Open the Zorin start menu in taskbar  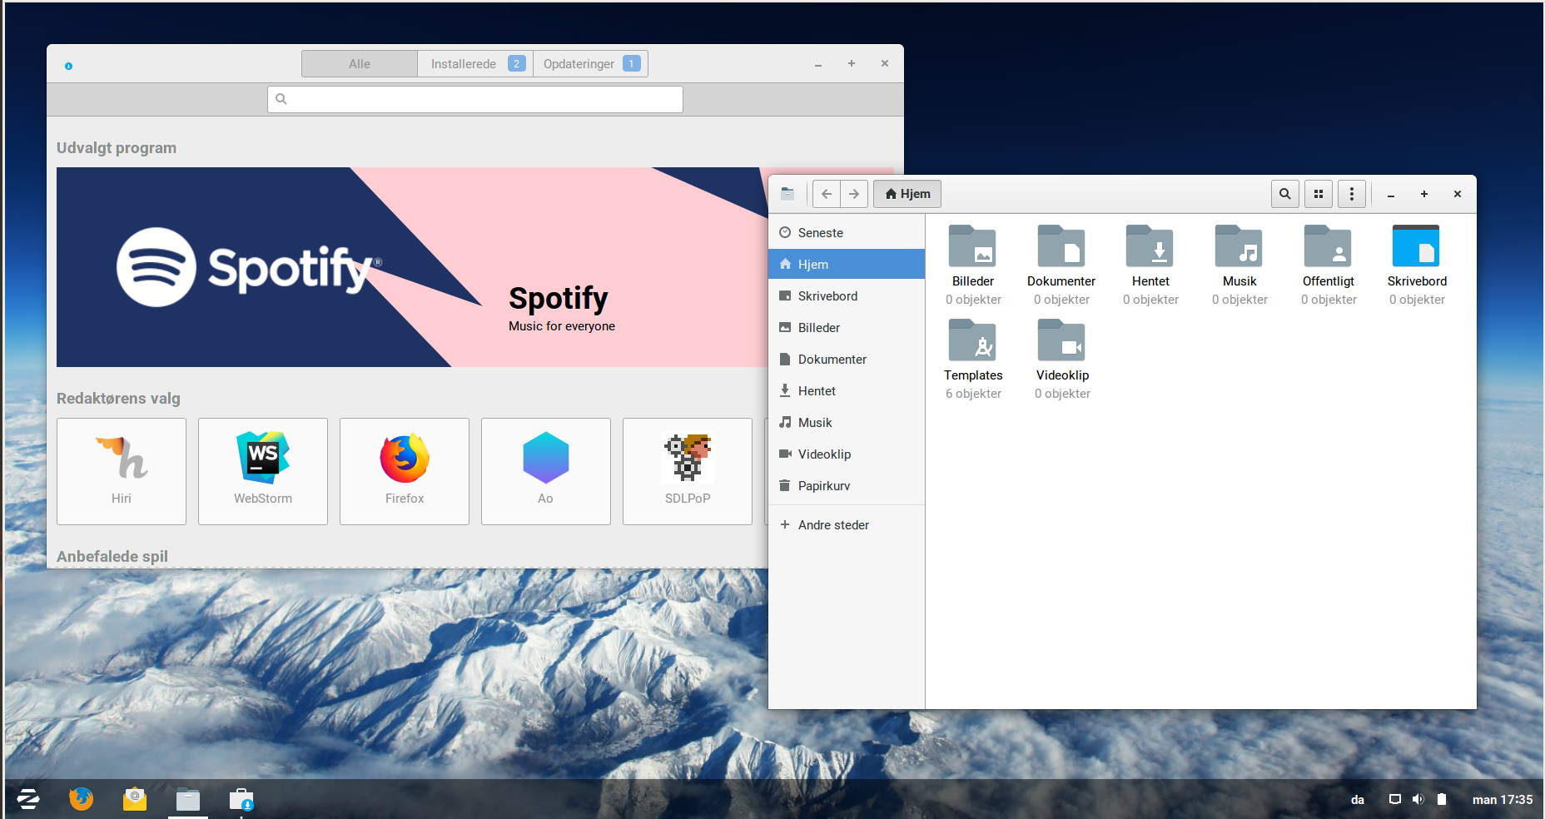click(x=28, y=799)
